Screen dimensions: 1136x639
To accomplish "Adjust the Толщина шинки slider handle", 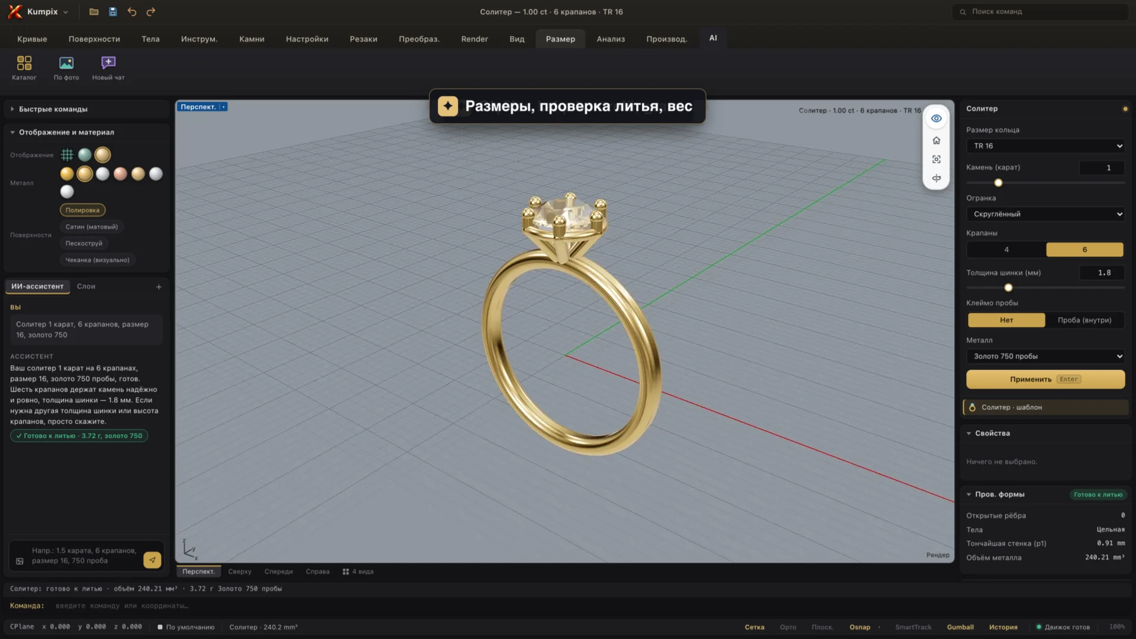I will point(1008,288).
